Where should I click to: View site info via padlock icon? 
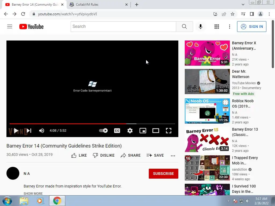[x=34, y=14]
